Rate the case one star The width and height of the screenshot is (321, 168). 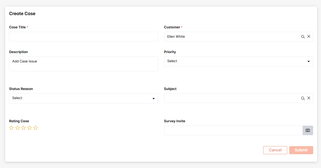click(x=11, y=128)
